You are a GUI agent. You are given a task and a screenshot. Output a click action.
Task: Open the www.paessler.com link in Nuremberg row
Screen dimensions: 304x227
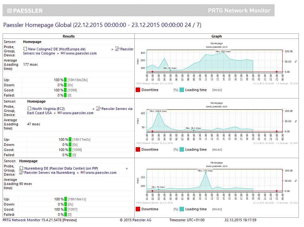pyautogui.click(x=101, y=172)
